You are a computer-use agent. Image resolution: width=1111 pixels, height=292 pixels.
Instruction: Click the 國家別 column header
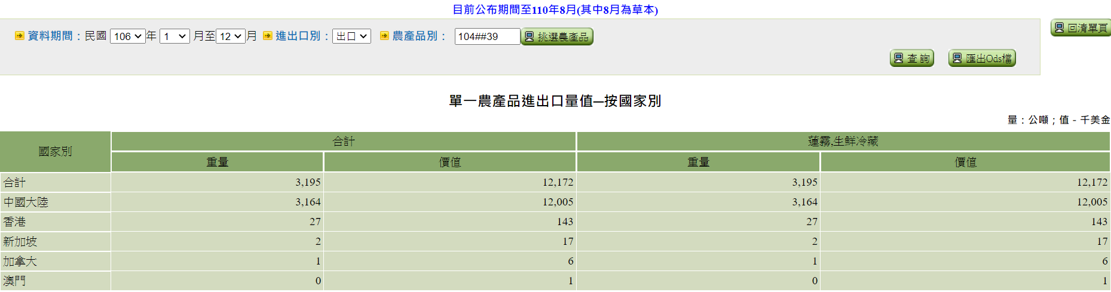click(55, 152)
